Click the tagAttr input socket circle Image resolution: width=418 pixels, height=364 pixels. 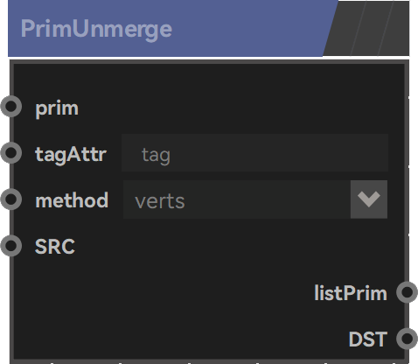11,152
